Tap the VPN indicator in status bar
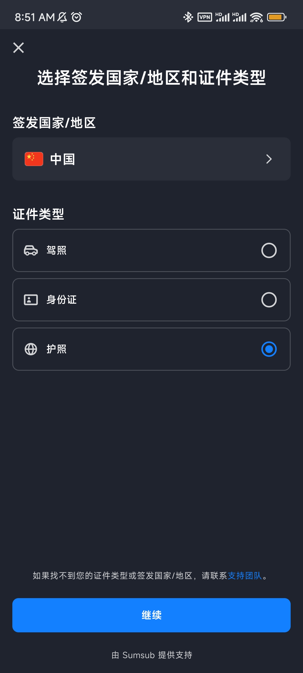The image size is (303, 673). pyautogui.click(x=205, y=17)
